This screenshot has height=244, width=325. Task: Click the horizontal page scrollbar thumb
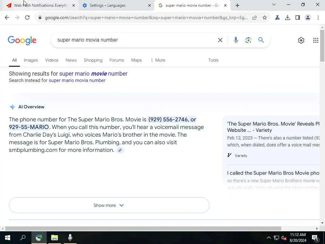point(143,228)
